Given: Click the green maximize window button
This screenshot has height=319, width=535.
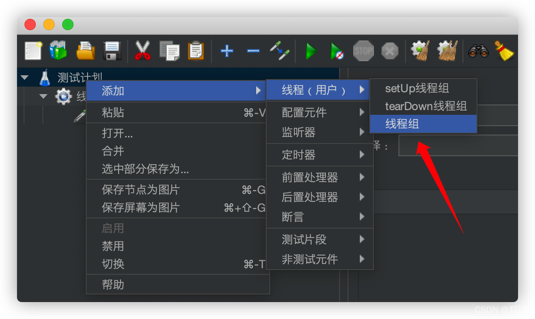Looking at the screenshot, I should click(x=68, y=24).
